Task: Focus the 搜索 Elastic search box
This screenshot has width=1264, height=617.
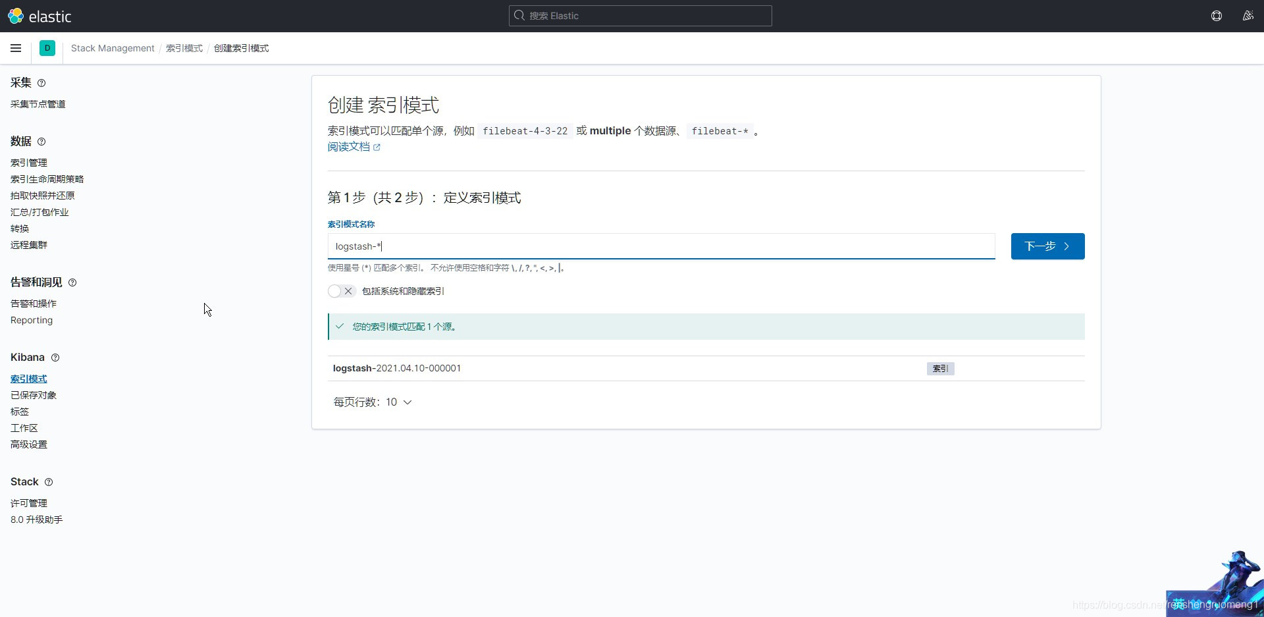Action: (640, 16)
